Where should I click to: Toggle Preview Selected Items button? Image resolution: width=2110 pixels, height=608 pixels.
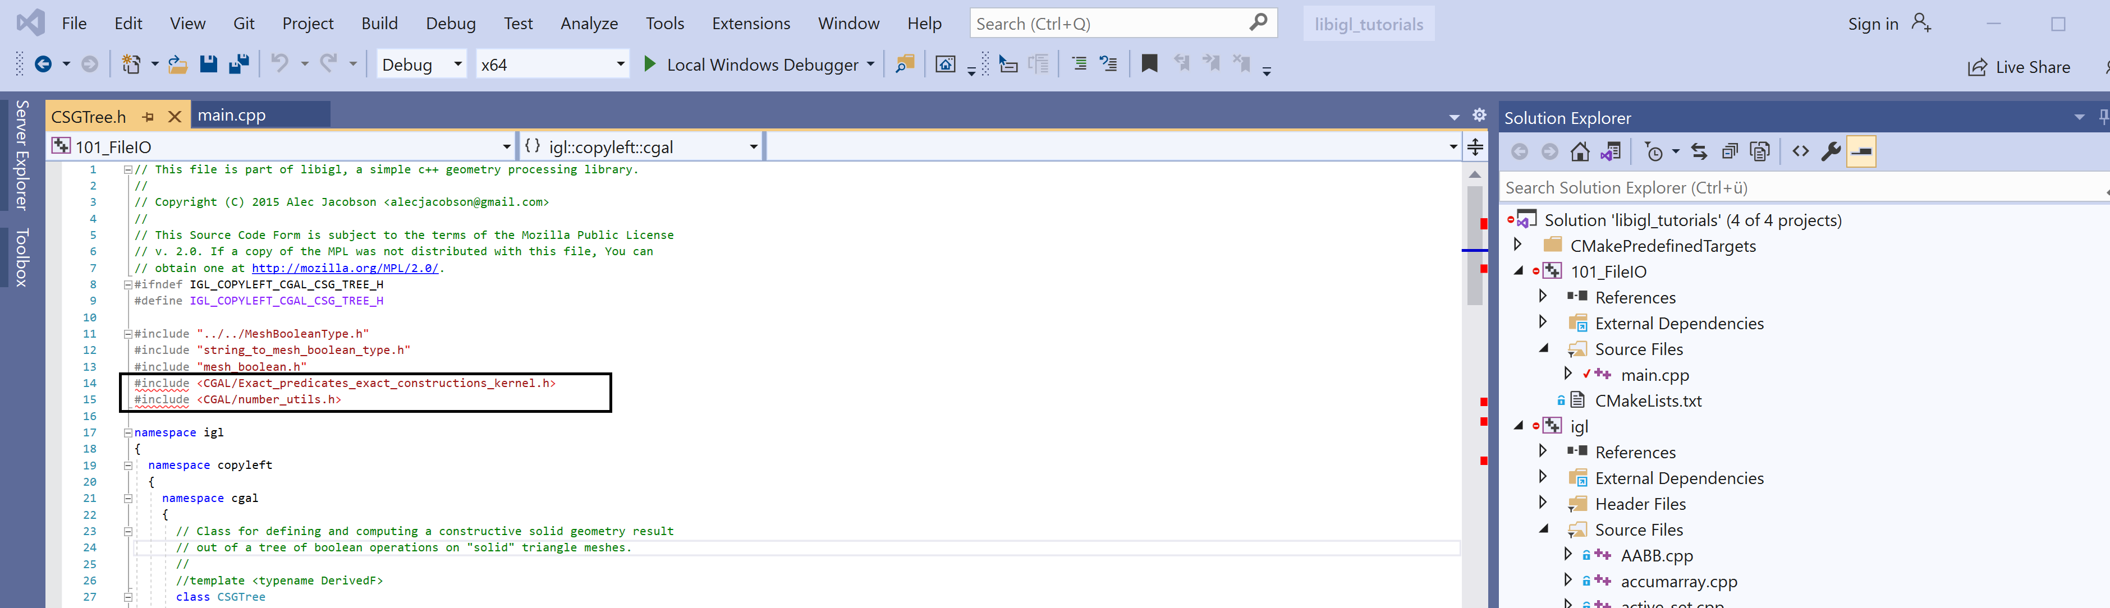coord(1861,151)
